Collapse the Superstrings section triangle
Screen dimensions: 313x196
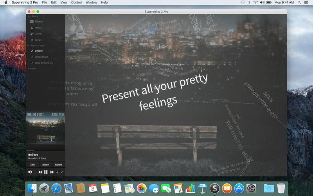pos(28,45)
